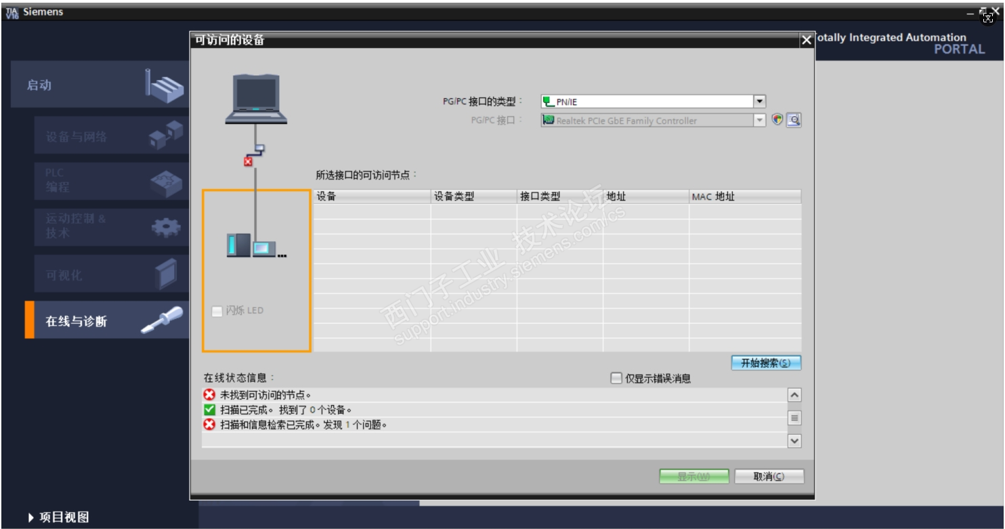Toggle the 闪烁 LED checkbox
The width and height of the screenshot is (1005, 529).
click(x=217, y=311)
